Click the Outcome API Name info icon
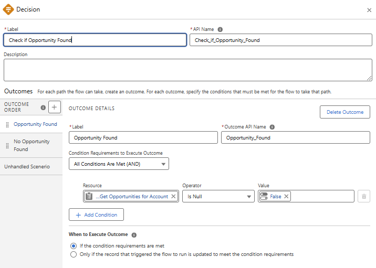The image size is (376, 268). pos(272,126)
